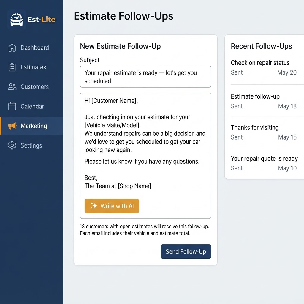Image resolution: width=304 pixels, height=304 pixels.
Task: Click the 'Hi [Customer Name],' greeting line
Action: pyautogui.click(x=111, y=101)
